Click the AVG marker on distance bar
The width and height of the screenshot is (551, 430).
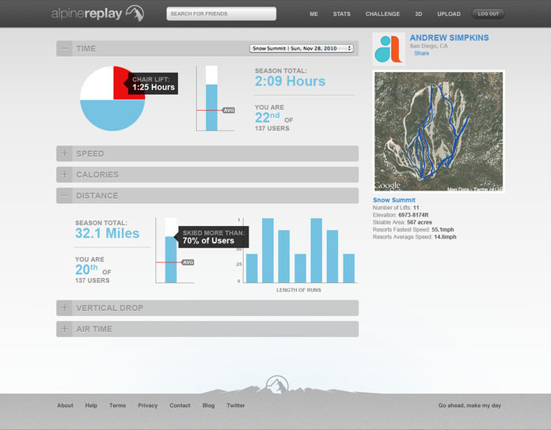[x=188, y=262]
